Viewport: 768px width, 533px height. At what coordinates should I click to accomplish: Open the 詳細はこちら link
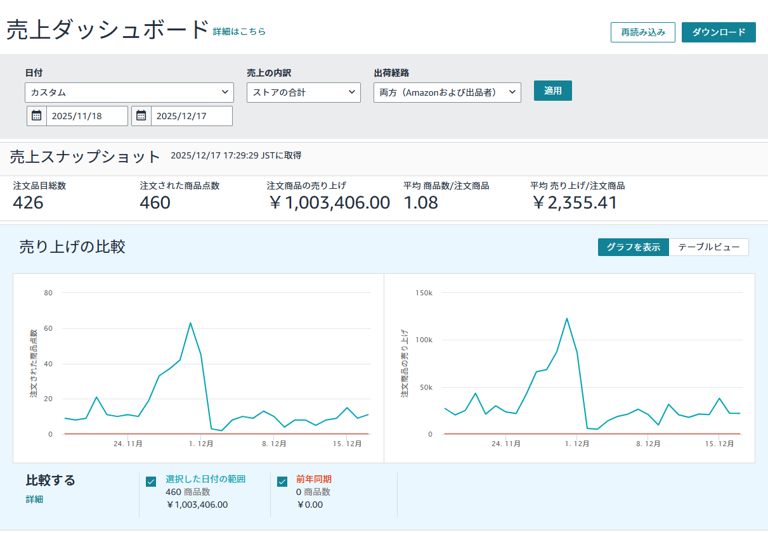click(x=239, y=32)
